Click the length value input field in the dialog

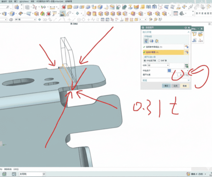pyautogui.click(x=183, y=75)
